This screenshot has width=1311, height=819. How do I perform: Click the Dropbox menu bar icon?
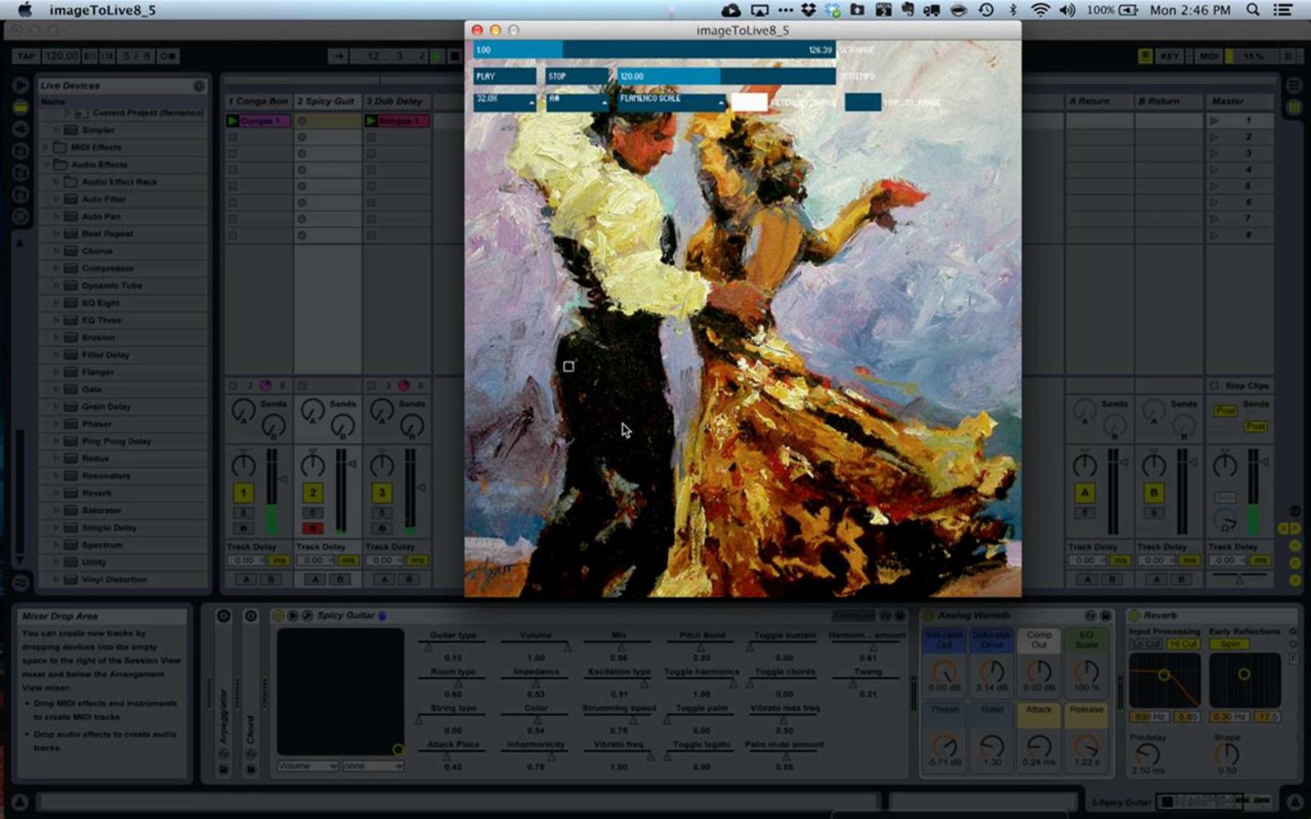[808, 10]
